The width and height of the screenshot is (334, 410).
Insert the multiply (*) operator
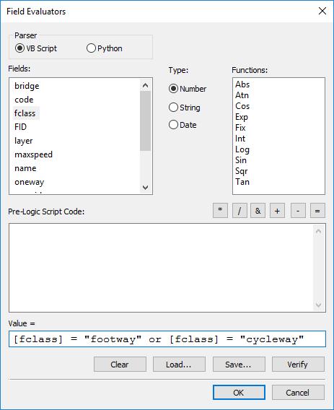coord(220,211)
